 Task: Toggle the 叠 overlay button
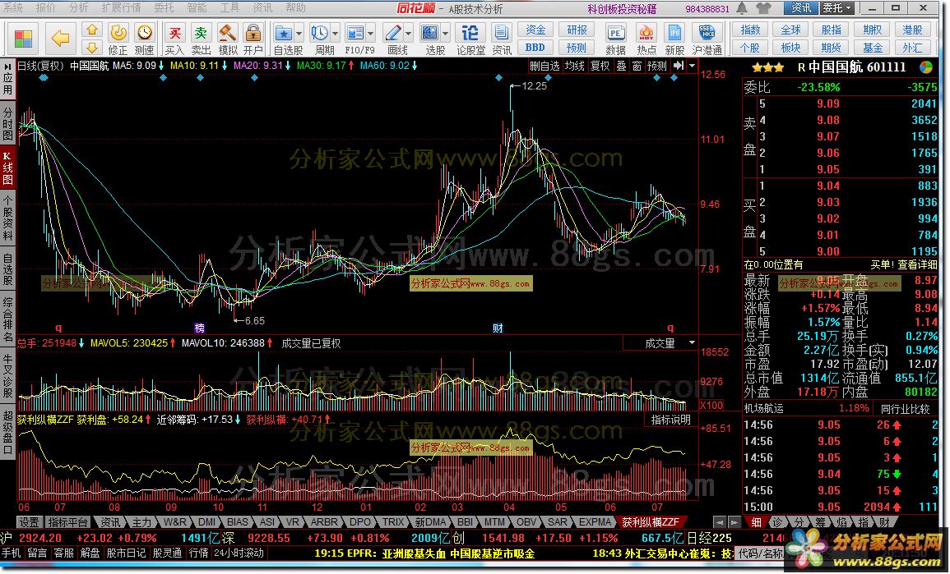tap(621, 66)
